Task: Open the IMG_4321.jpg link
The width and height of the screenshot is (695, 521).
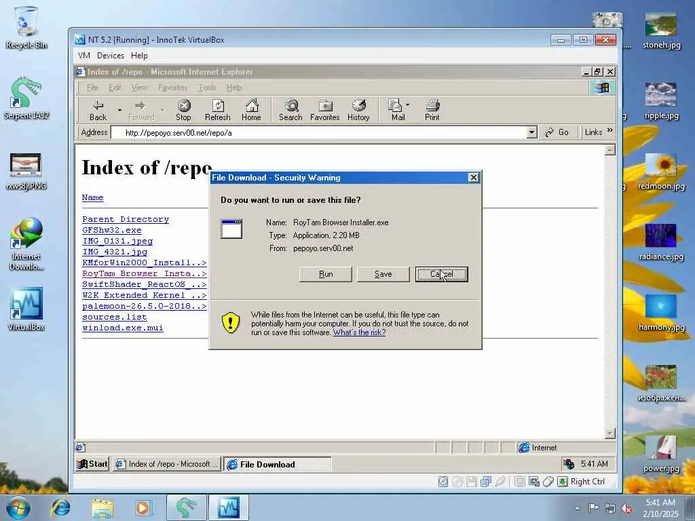Action: coord(115,252)
